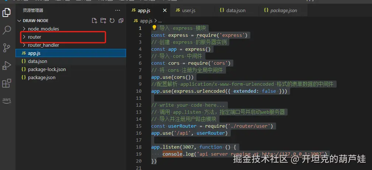Open Source Control view
The height and width of the screenshot is (170, 372).
pyautogui.click(x=7, y=47)
